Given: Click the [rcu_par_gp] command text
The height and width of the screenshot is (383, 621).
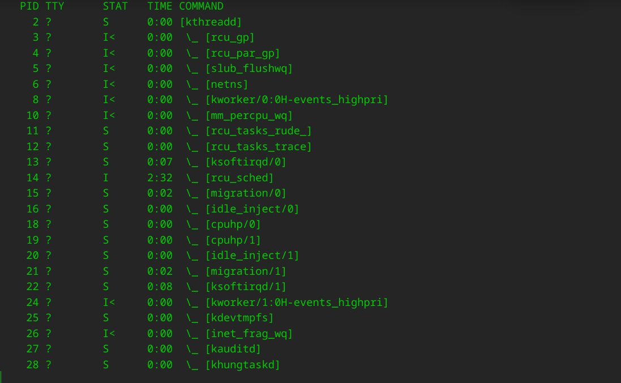Looking at the screenshot, I should [242, 53].
